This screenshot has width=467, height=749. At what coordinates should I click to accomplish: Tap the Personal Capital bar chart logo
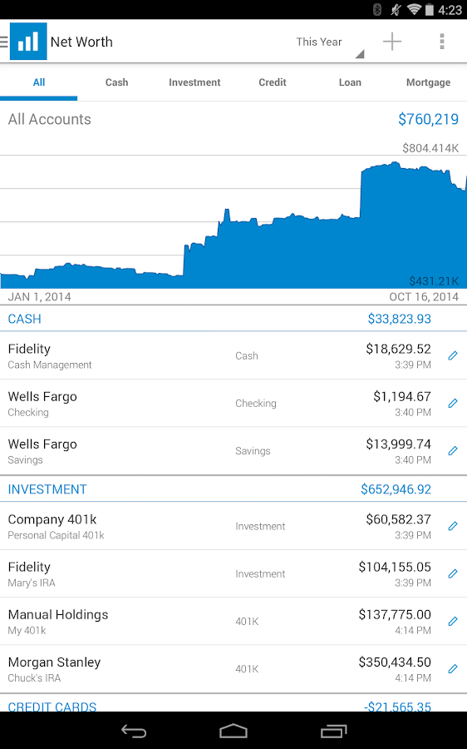[28, 41]
